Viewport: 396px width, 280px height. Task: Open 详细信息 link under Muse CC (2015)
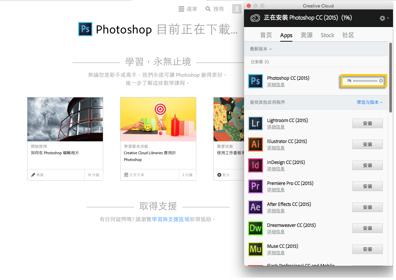point(276,253)
